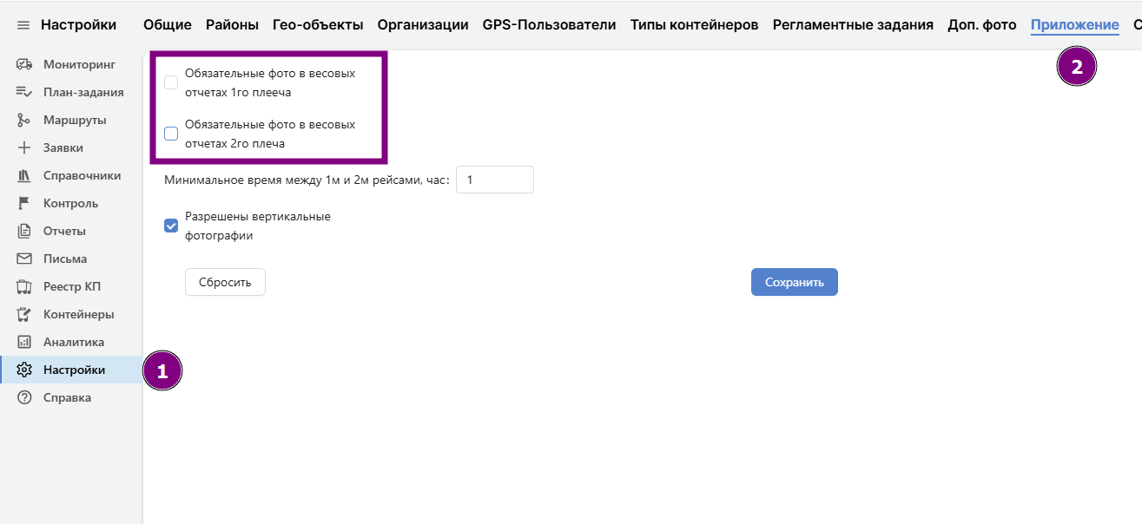This screenshot has height=524, width=1142.
Task: Switch to the Районы tab
Action: pos(232,25)
